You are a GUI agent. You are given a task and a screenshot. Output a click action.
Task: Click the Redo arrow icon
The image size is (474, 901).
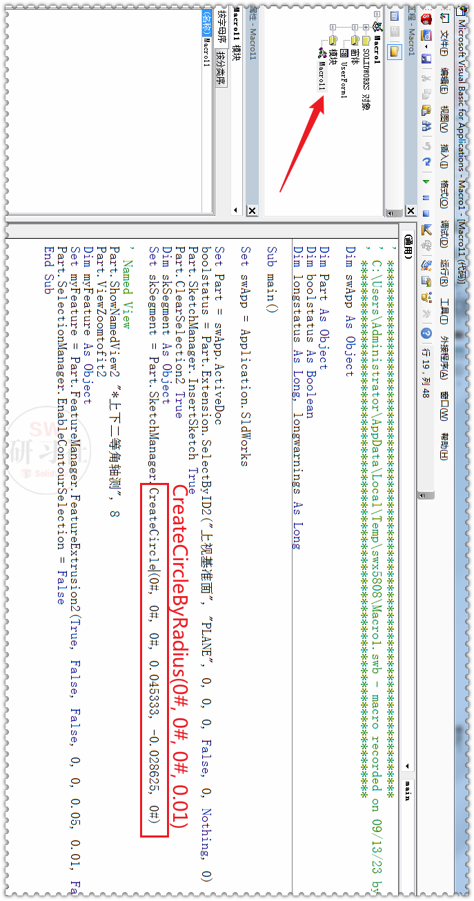pos(426,161)
